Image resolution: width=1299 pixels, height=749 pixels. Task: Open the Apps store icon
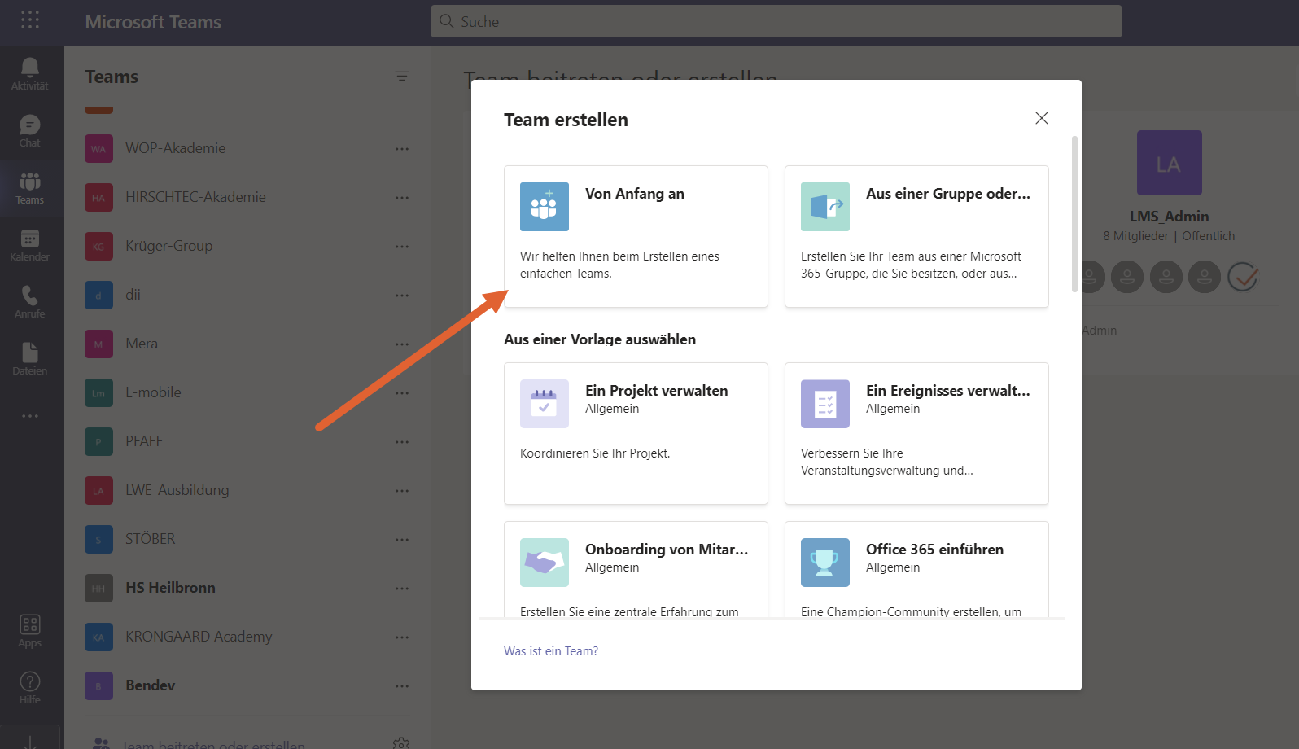tap(29, 631)
